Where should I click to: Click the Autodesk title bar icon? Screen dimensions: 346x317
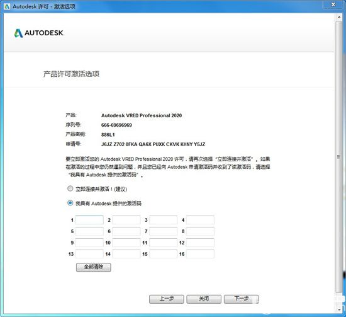coord(7,6)
